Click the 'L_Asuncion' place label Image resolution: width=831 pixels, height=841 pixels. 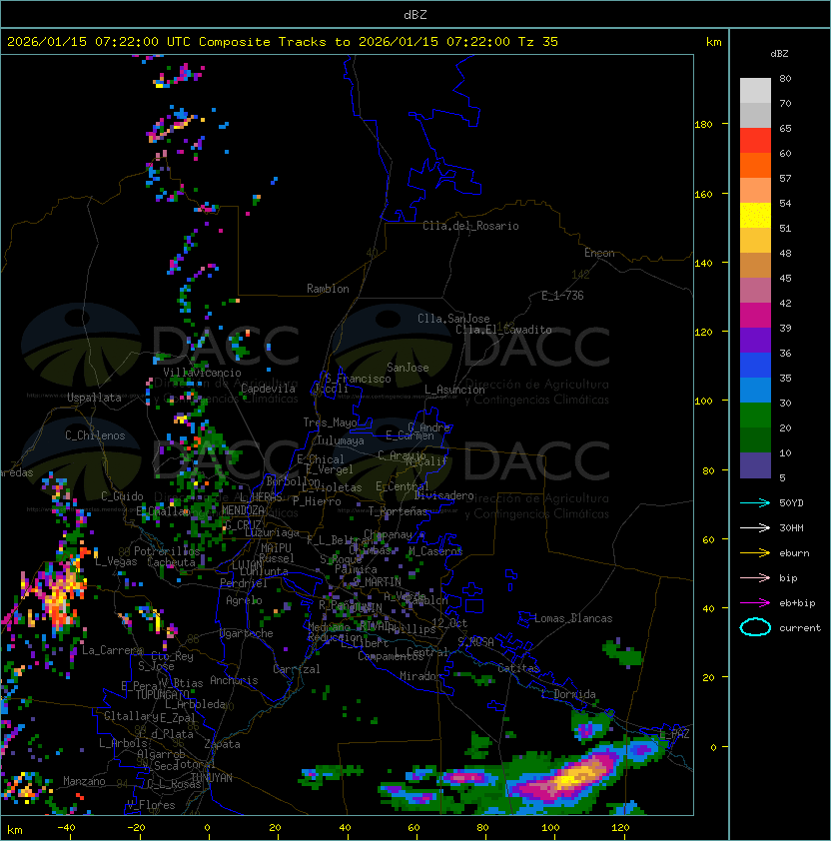pyautogui.click(x=454, y=390)
